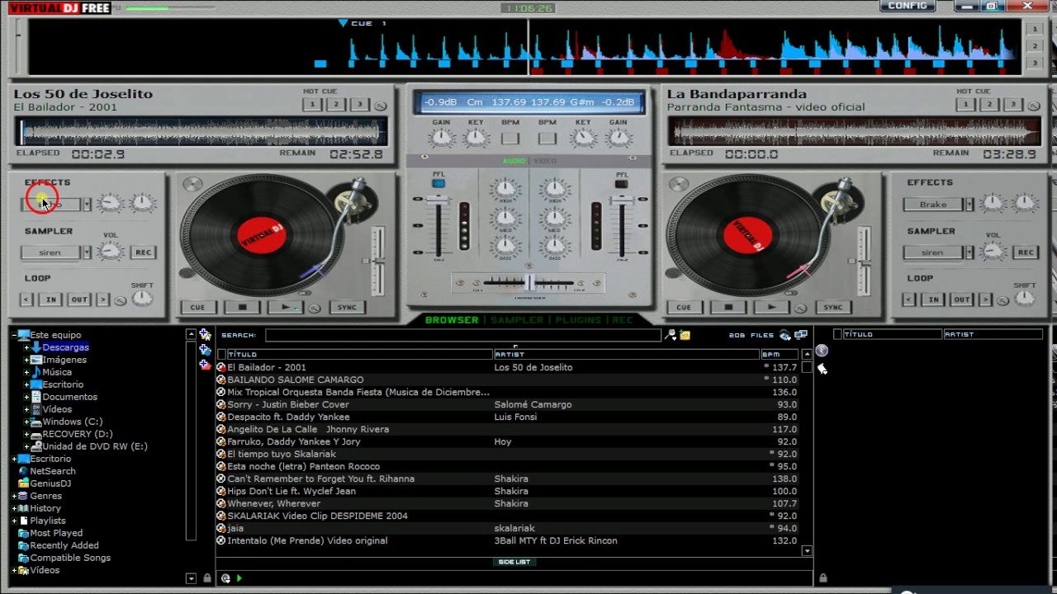Image resolution: width=1057 pixels, height=594 pixels.
Task: Click into the SEARCH field
Action: pyautogui.click(x=462, y=335)
